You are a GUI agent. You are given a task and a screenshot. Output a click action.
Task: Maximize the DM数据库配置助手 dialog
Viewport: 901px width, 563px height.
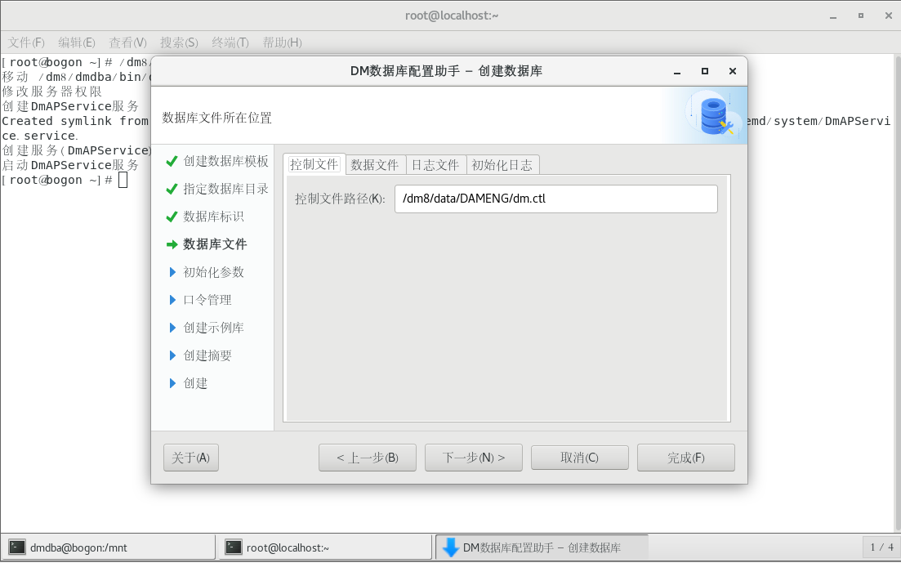[704, 71]
